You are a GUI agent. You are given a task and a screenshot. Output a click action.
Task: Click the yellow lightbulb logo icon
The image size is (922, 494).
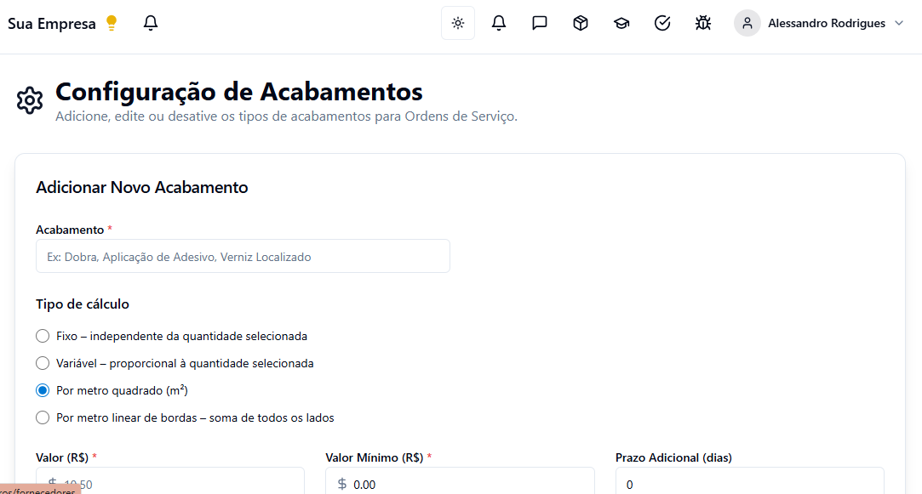[112, 23]
